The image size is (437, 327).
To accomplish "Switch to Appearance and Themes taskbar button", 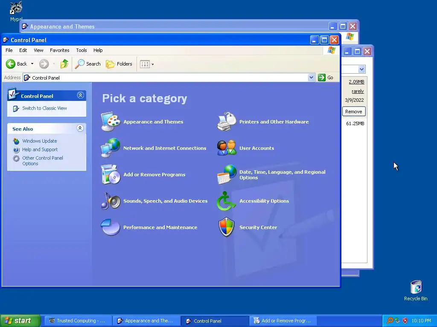I will [147, 321].
